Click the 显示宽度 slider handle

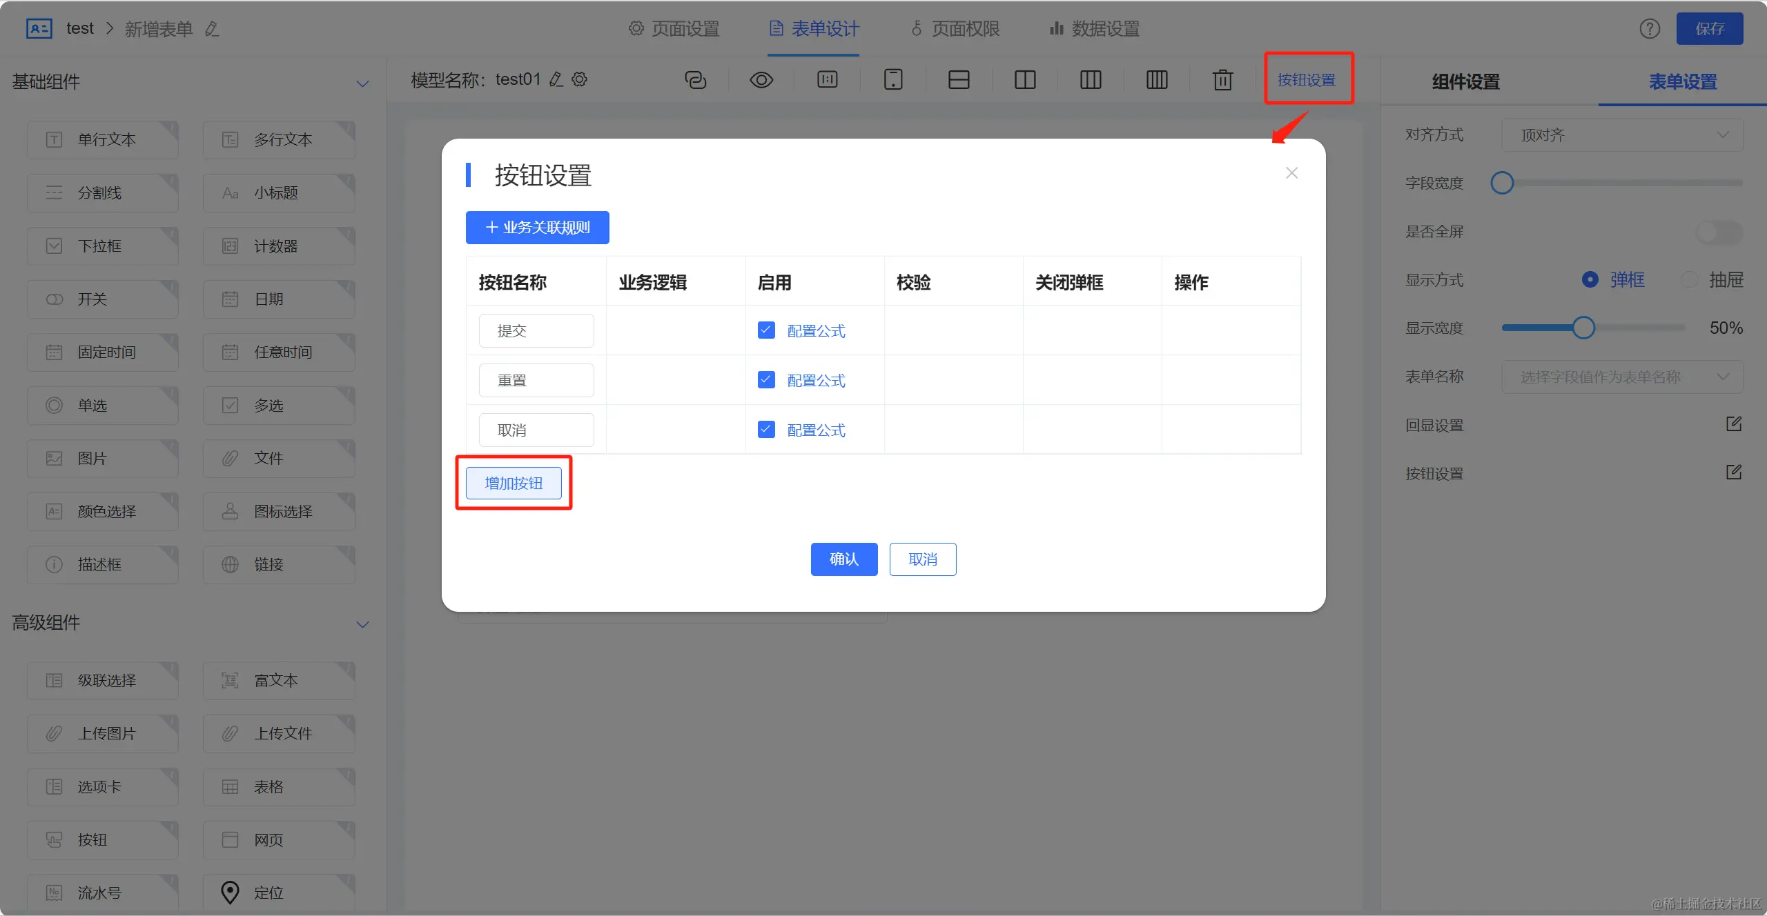point(1583,328)
